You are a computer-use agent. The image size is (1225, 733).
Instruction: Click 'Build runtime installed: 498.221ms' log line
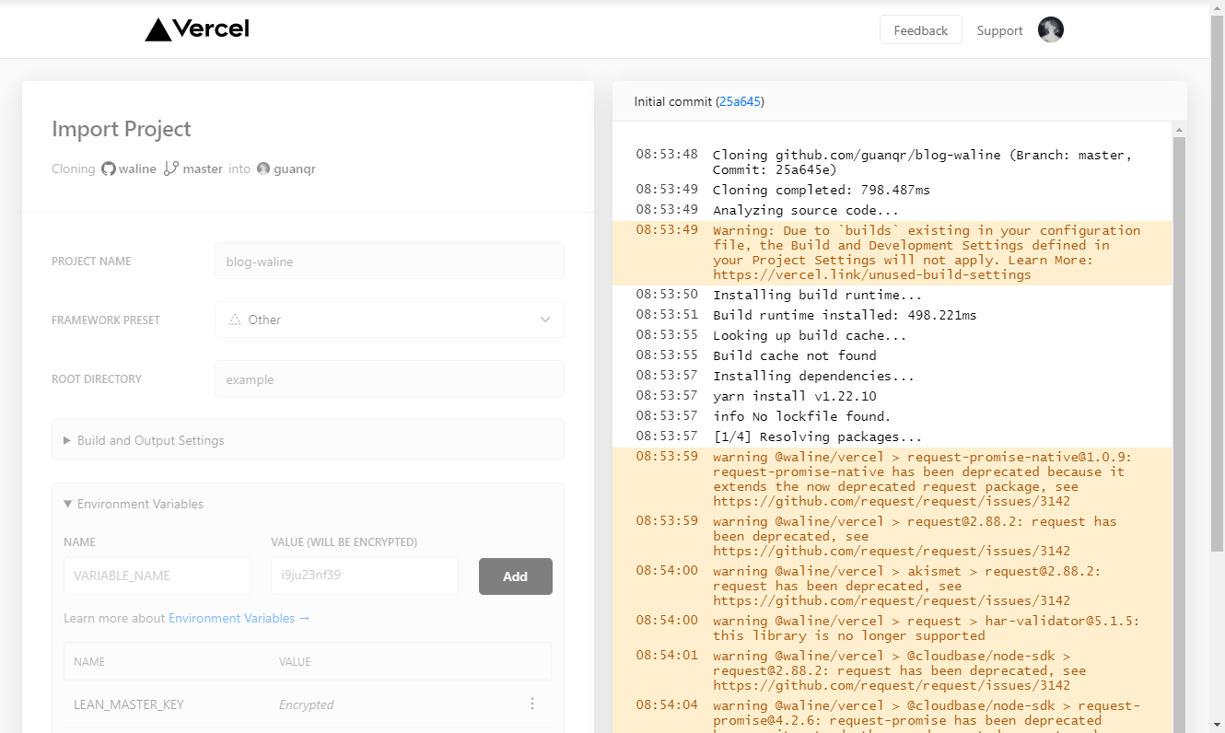pos(892,315)
